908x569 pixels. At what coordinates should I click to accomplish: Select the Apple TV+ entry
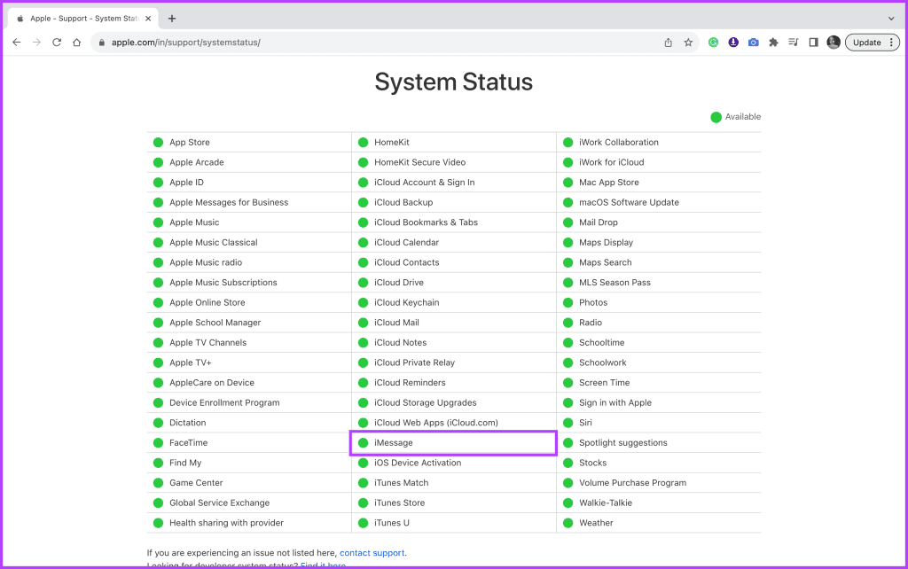[x=190, y=362]
